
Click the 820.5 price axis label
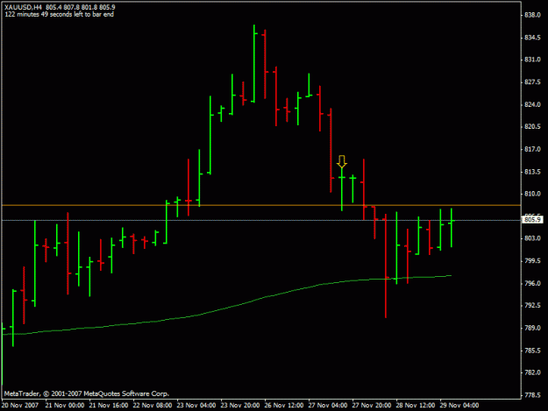[x=532, y=127]
